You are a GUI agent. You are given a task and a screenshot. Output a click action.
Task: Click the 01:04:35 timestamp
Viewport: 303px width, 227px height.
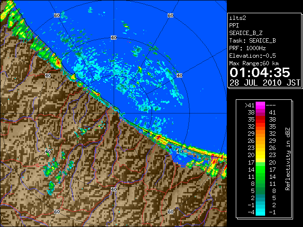click(260, 72)
